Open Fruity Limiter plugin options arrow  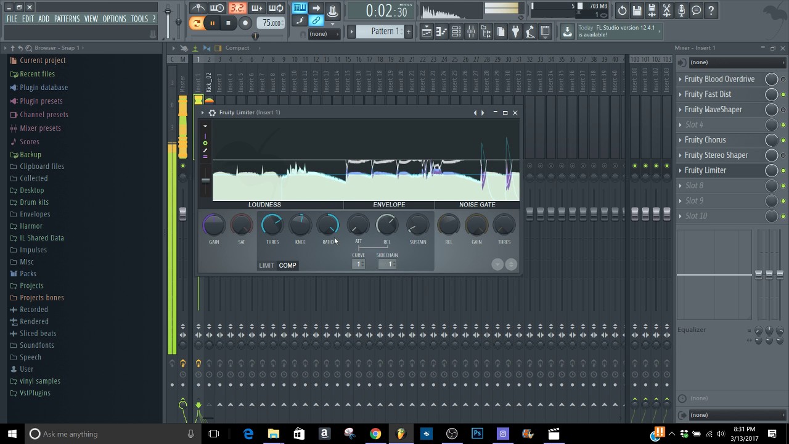click(202, 113)
